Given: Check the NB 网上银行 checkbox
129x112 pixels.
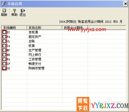Looking at the screenshot, I should (4, 55).
